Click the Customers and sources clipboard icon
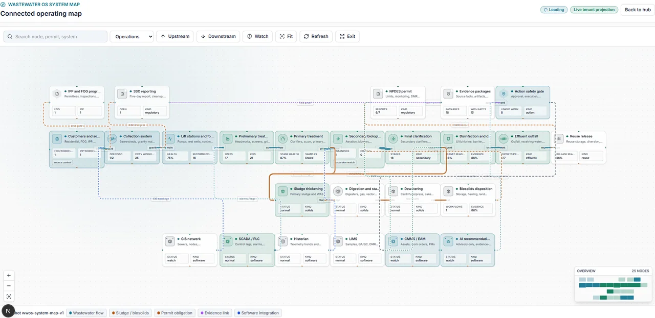Screen dimensions: 655x318 (57, 139)
